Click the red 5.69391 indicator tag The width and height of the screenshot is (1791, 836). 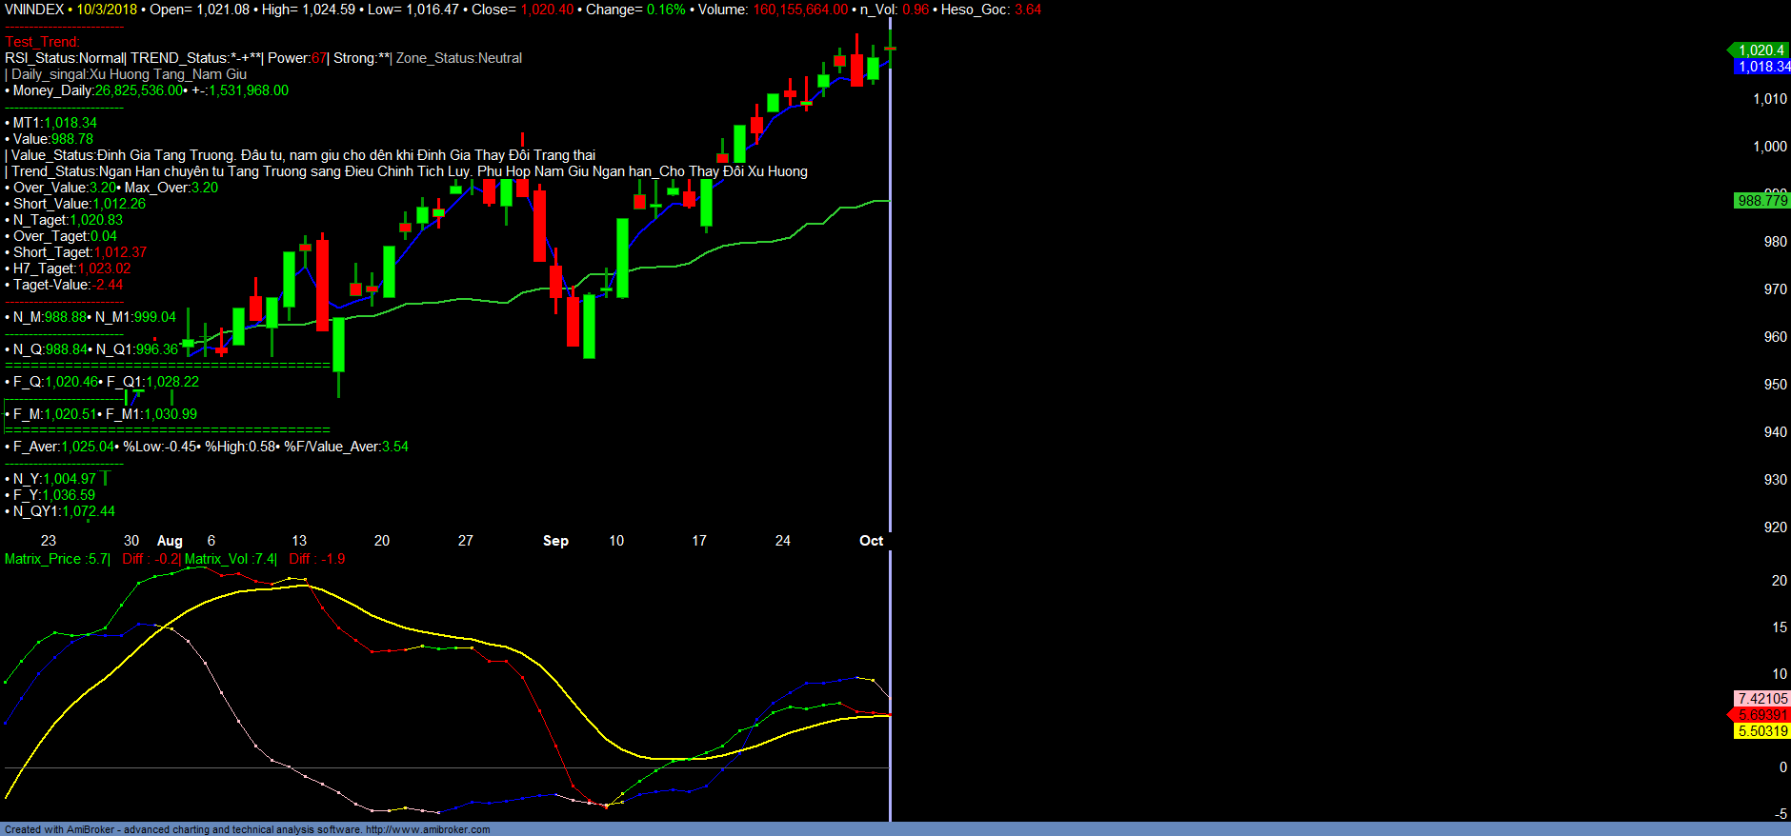1762,715
